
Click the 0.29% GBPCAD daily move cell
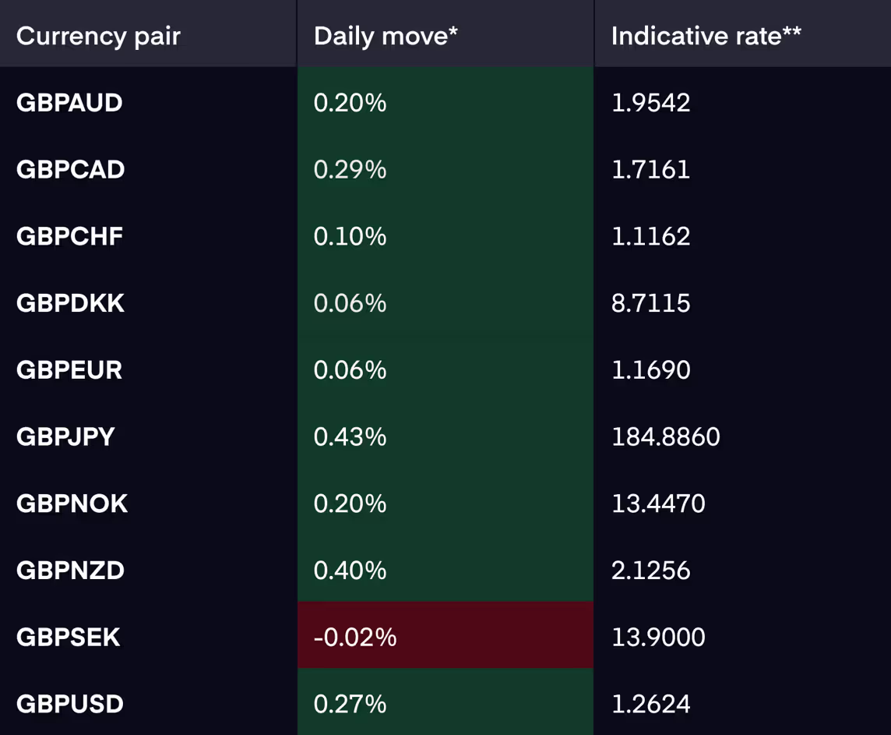(445, 169)
